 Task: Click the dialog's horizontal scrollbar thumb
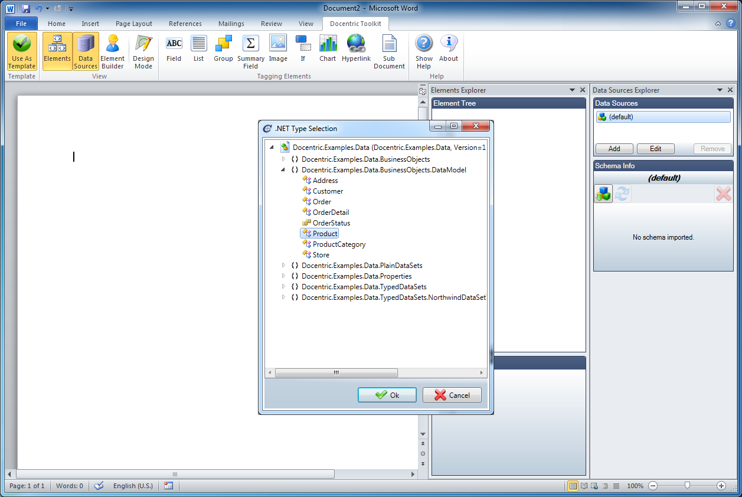336,373
